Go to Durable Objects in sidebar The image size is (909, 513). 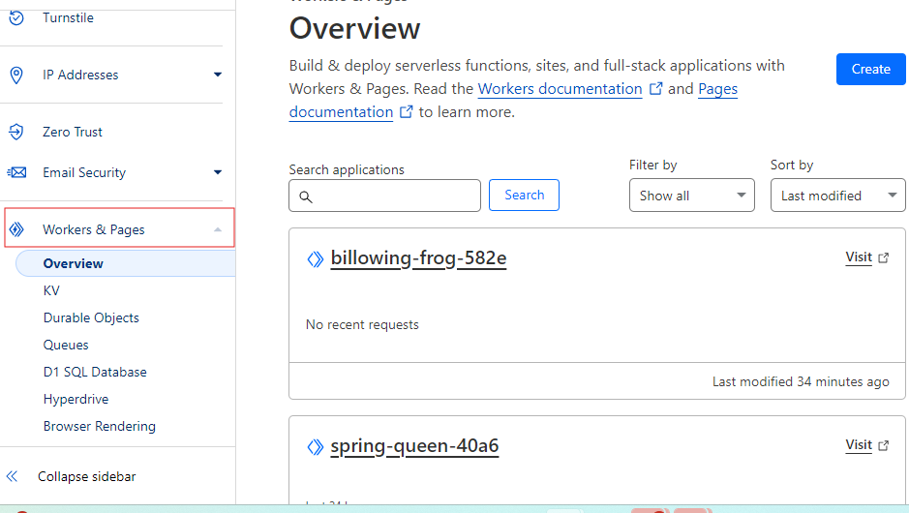[x=91, y=317]
